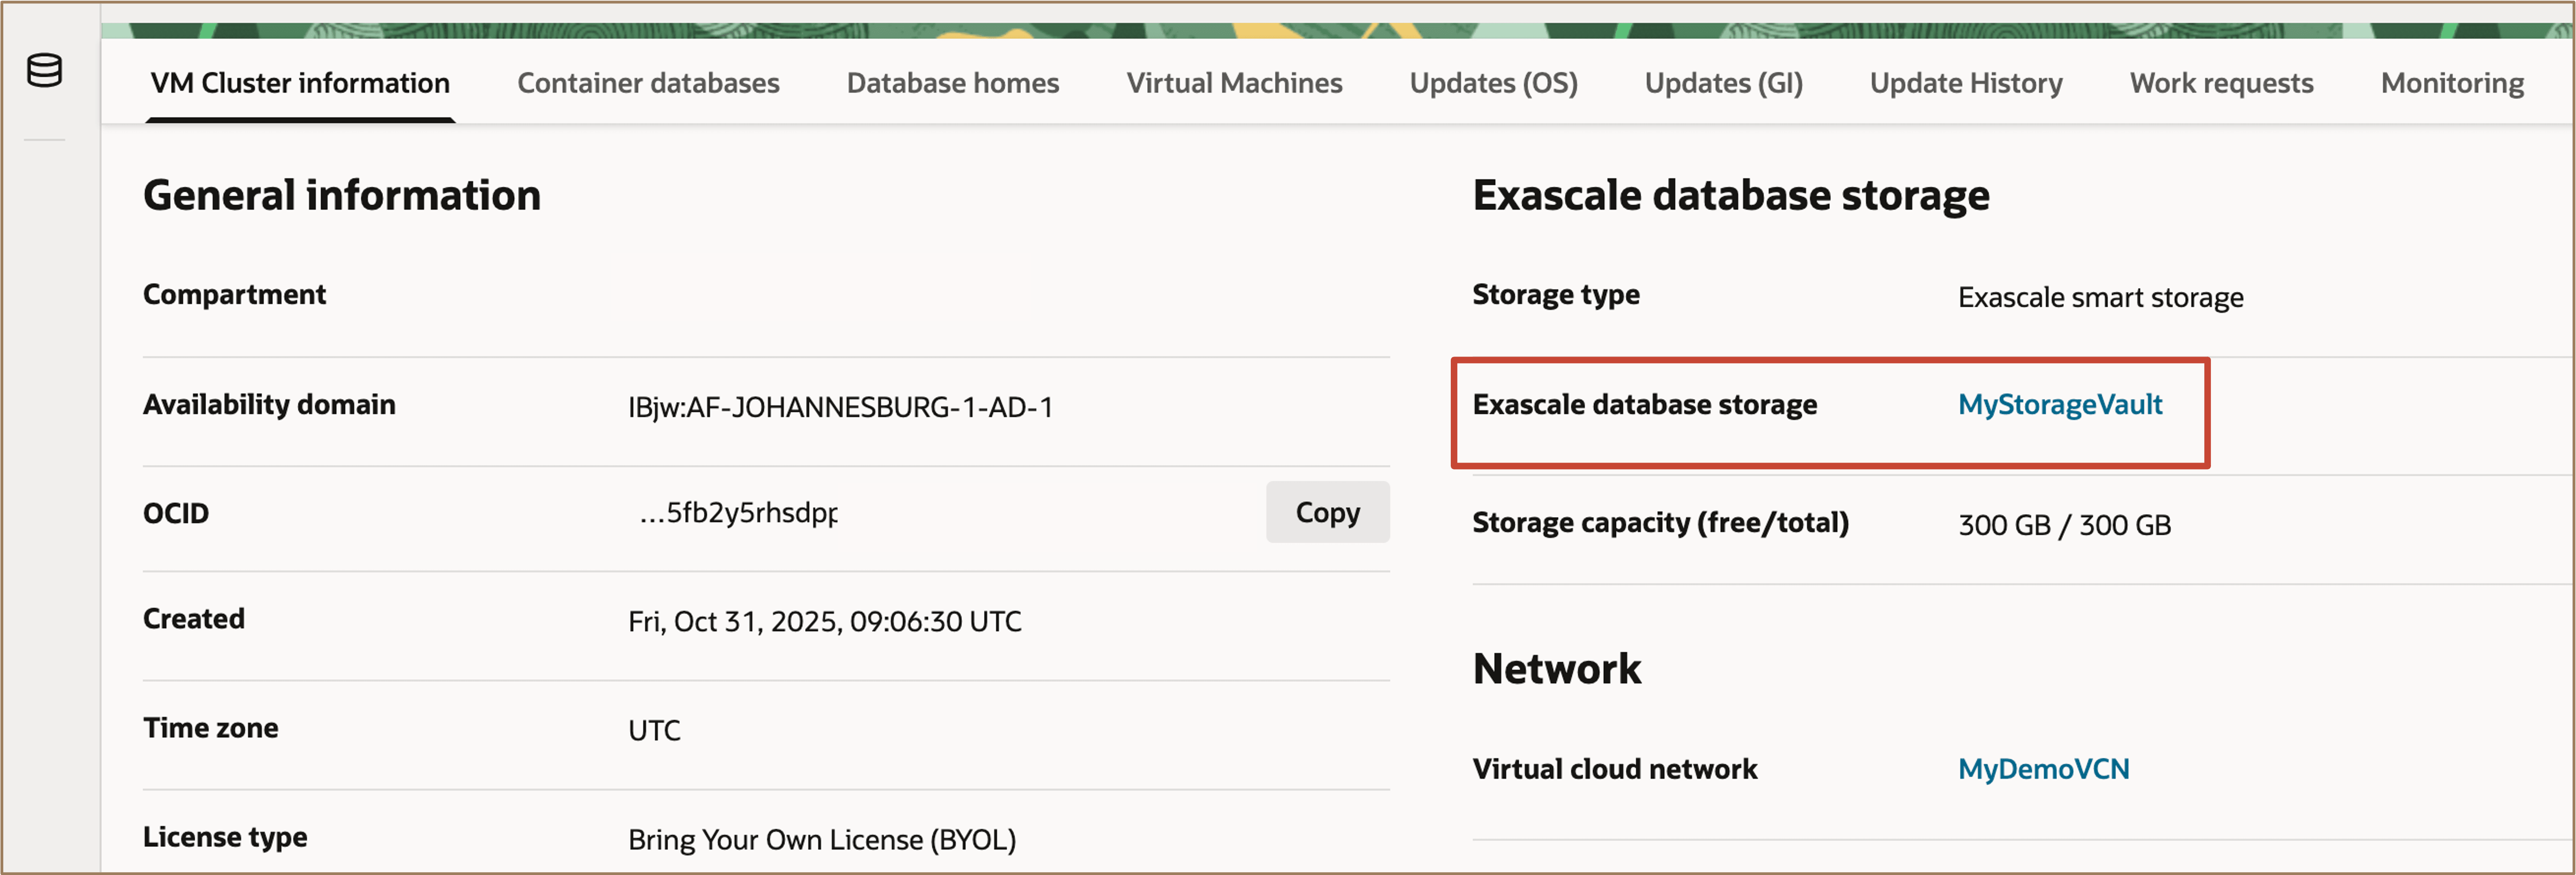Click the Exascale database storage section heading
2576x875 pixels.
pos(1730,195)
